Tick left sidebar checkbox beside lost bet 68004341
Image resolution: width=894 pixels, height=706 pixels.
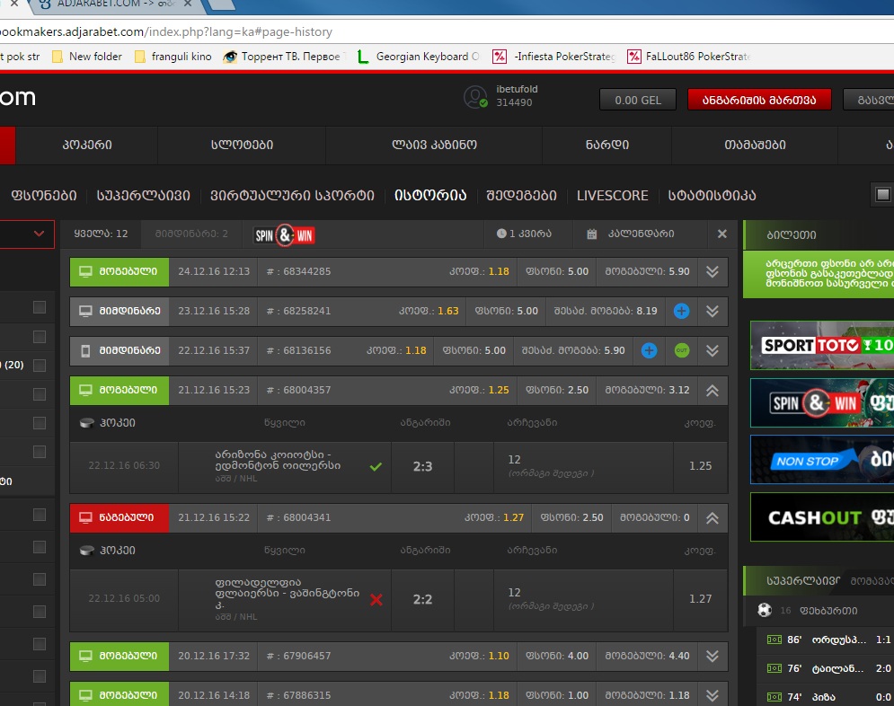point(40,515)
